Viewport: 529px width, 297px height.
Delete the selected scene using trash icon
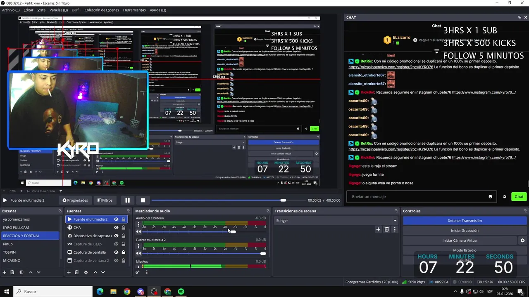tap(12, 272)
